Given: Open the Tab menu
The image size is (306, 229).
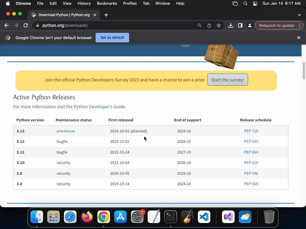Looking at the screenshot, I should [x=146, y=4].
